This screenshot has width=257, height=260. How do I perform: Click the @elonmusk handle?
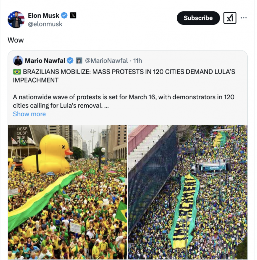click(45, 24)
